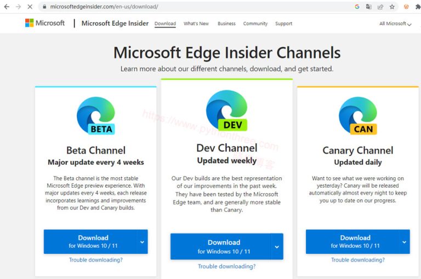This screenshot has height=279, width=421.
Task: Download Dev Channel for Windows 10 / 11
Action: click(x=220, y=246)
